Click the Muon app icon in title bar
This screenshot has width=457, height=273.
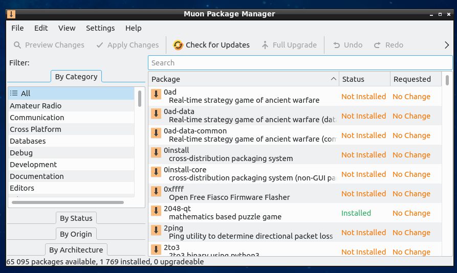[x=11, y=14]
